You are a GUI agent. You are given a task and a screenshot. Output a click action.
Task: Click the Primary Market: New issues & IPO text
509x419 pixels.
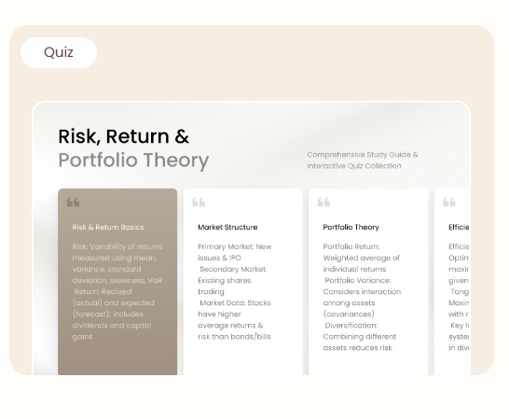[x=234, y=252]
